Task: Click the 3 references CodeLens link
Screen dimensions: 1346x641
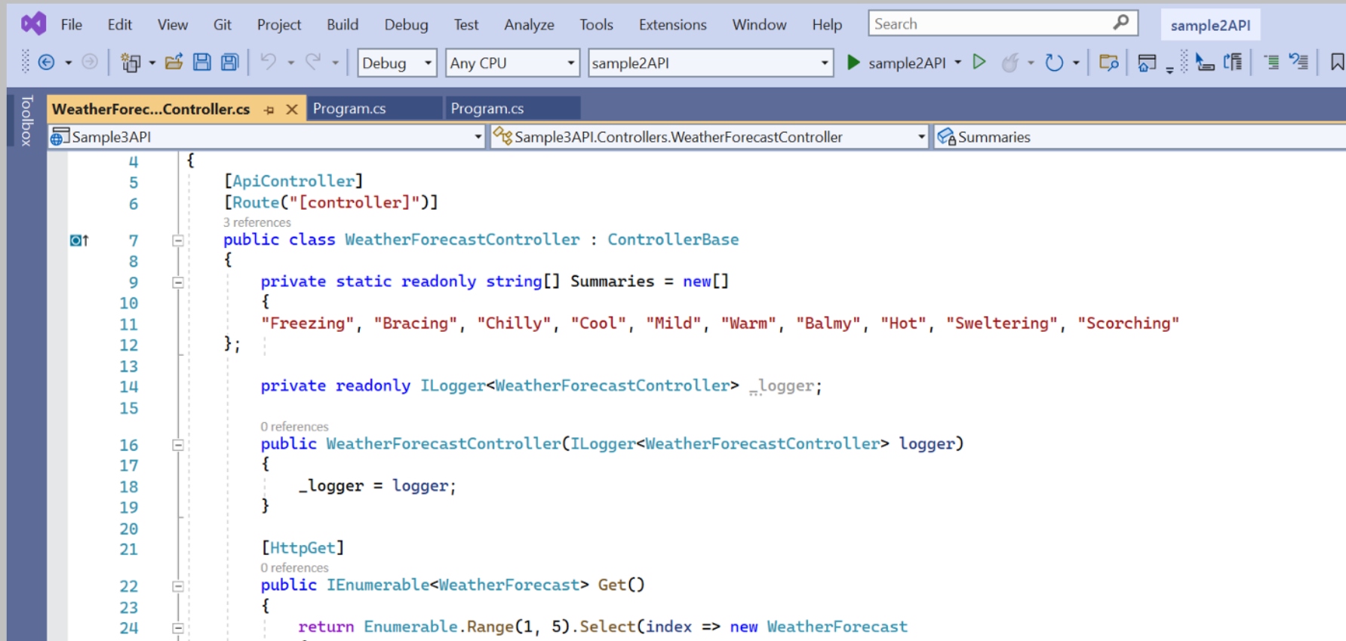Action: [257, 222]
